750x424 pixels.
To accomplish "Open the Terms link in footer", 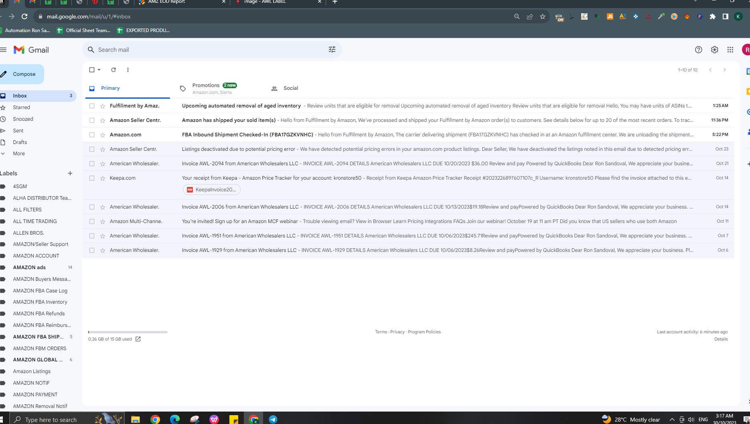I will pyautogui.click(x=381, y=332).
